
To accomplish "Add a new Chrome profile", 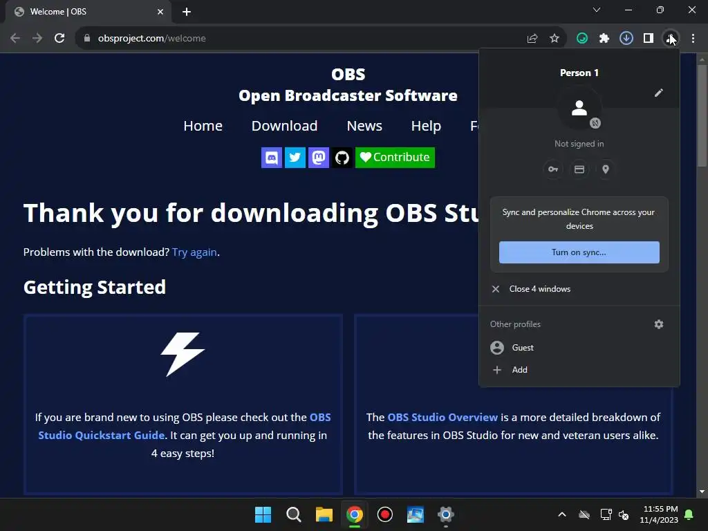I will coord(579,370).
